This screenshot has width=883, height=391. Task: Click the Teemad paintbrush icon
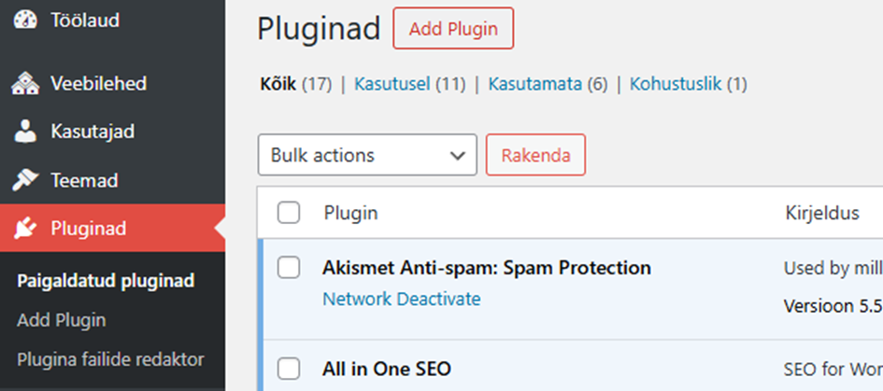25,180
